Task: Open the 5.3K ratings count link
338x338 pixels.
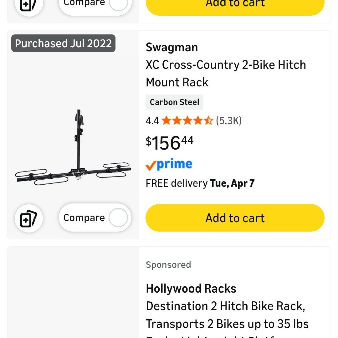Action: pyautogui.click(x=228, y=120)
